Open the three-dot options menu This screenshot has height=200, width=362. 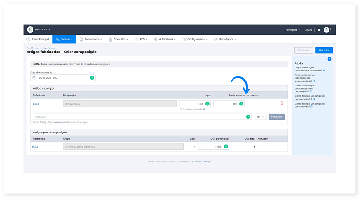(331, 30)
